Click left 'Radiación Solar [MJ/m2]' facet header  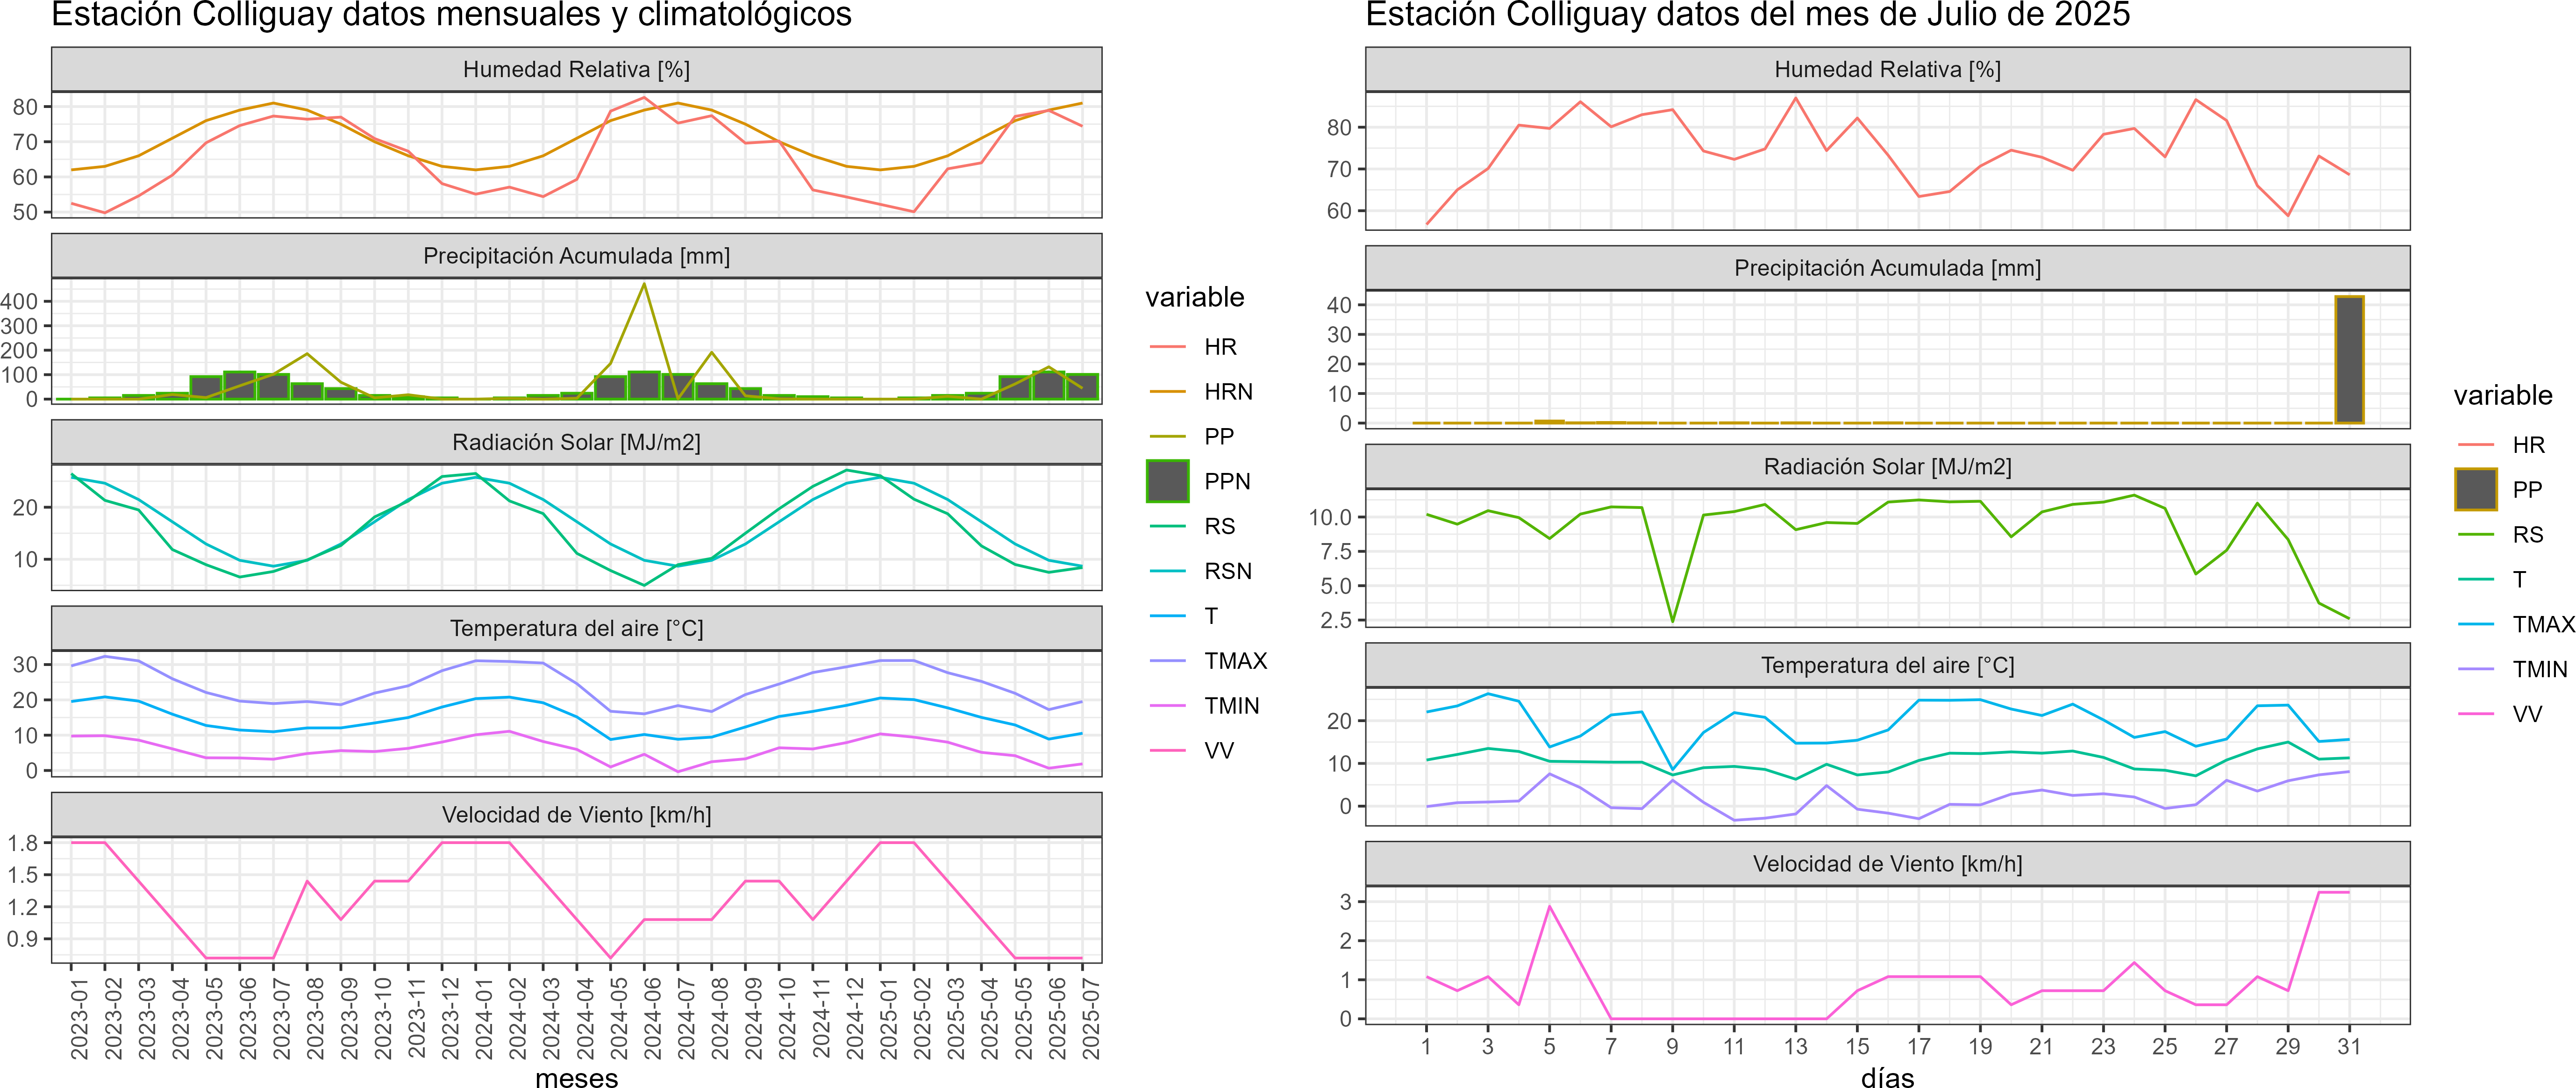[577, 442]
